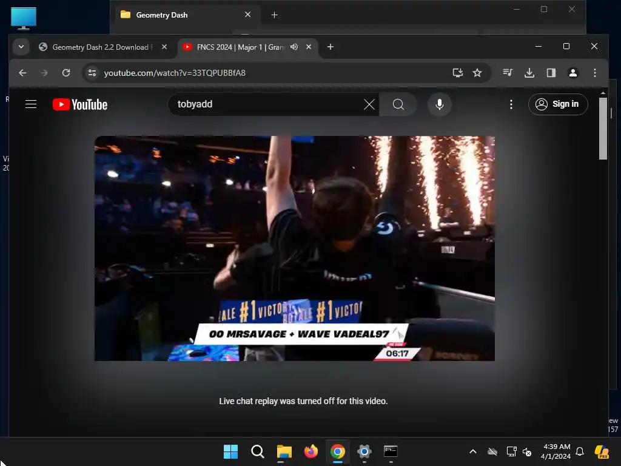The width and height of the screenshot is (621, 466).
Task: Add a new tab in File Explorer window
Action: click(274, 15)
